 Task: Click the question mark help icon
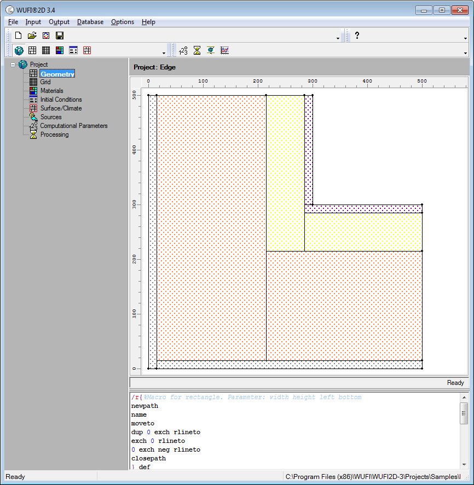click(357, 36)
